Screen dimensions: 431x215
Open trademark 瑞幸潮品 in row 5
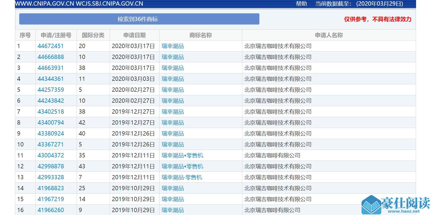point(173,90)
